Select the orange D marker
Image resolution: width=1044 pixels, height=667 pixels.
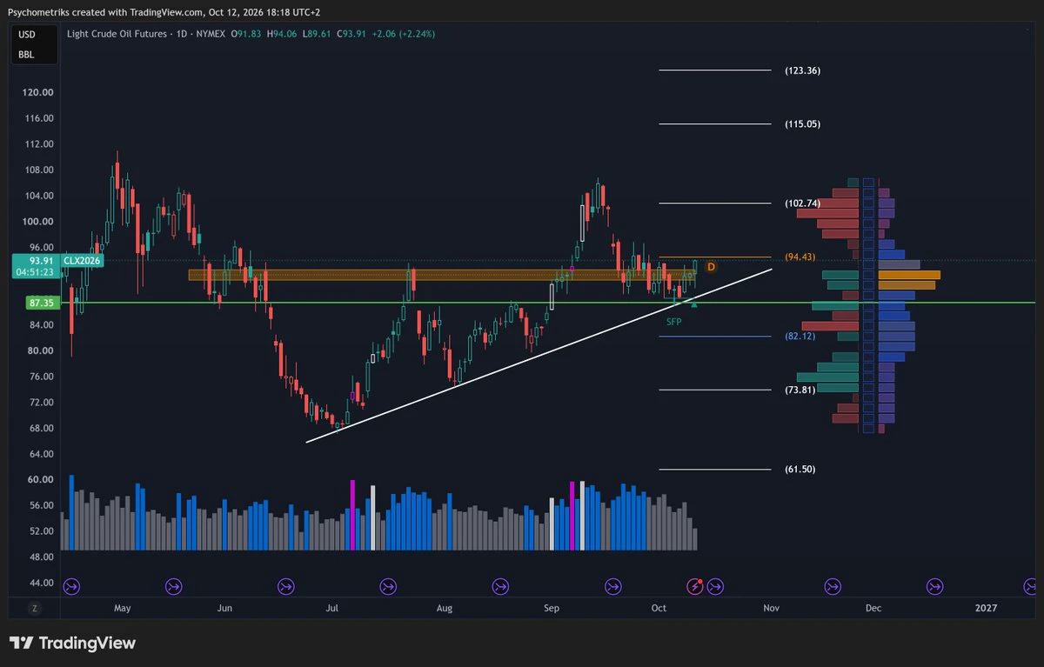[x=711, y=266]
